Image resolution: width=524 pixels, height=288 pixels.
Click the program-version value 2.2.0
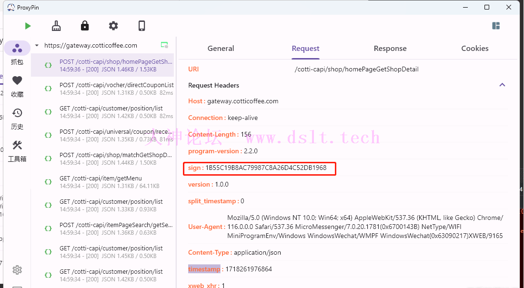(251, 151)
